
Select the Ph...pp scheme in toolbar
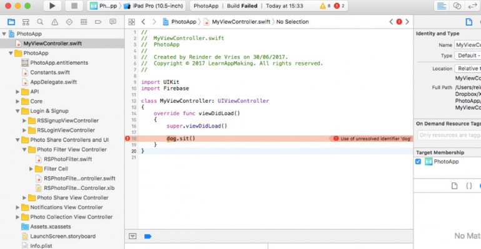[104, 6]
